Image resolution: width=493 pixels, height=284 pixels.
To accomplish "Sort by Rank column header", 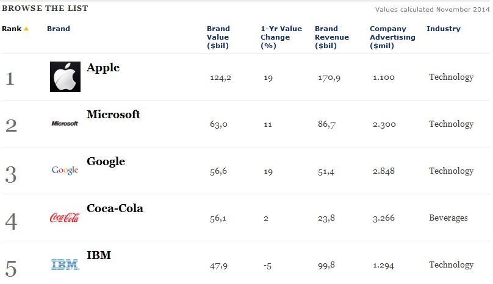I will (12, 29).
